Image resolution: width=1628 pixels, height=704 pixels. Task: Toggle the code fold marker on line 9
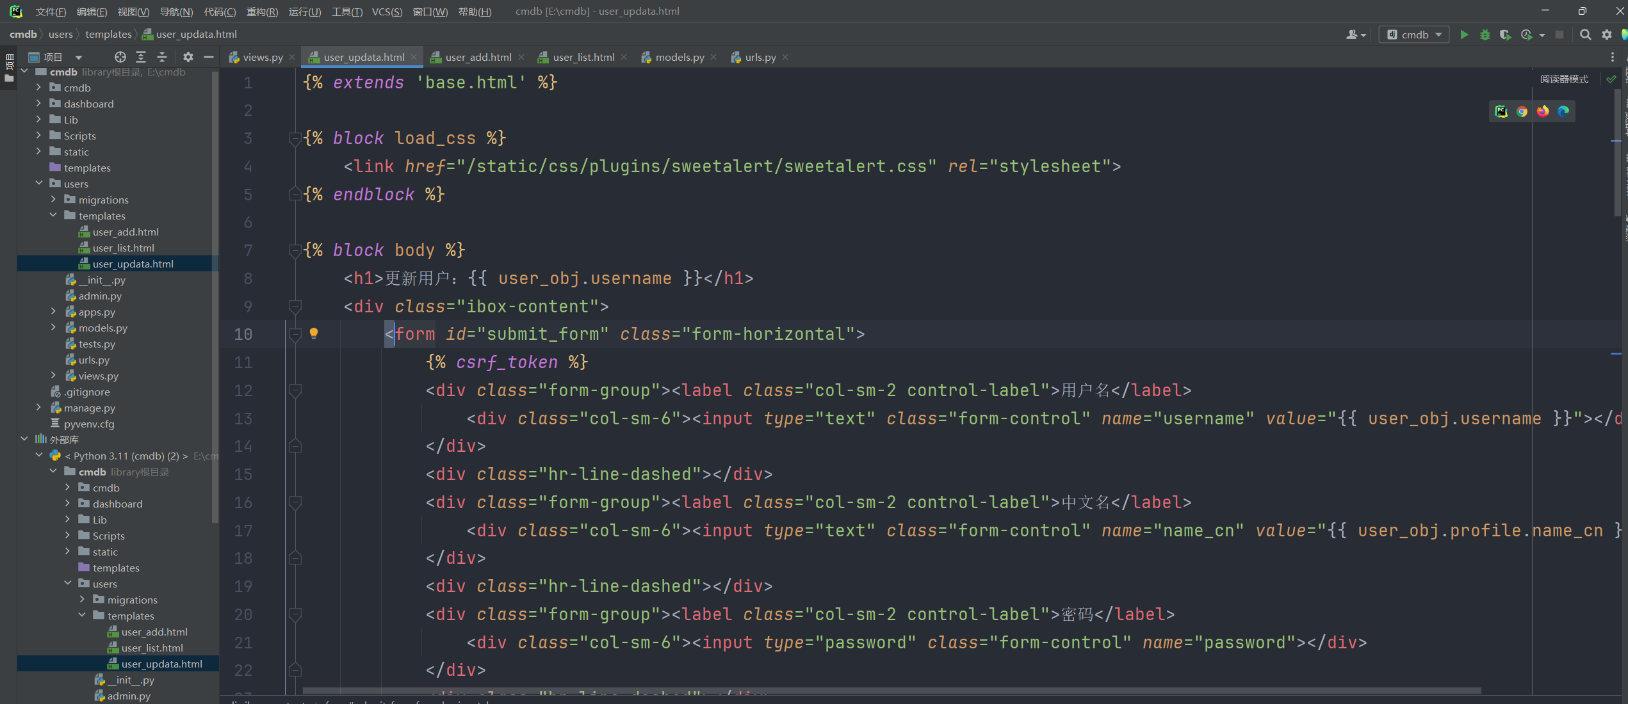point(295,307)
